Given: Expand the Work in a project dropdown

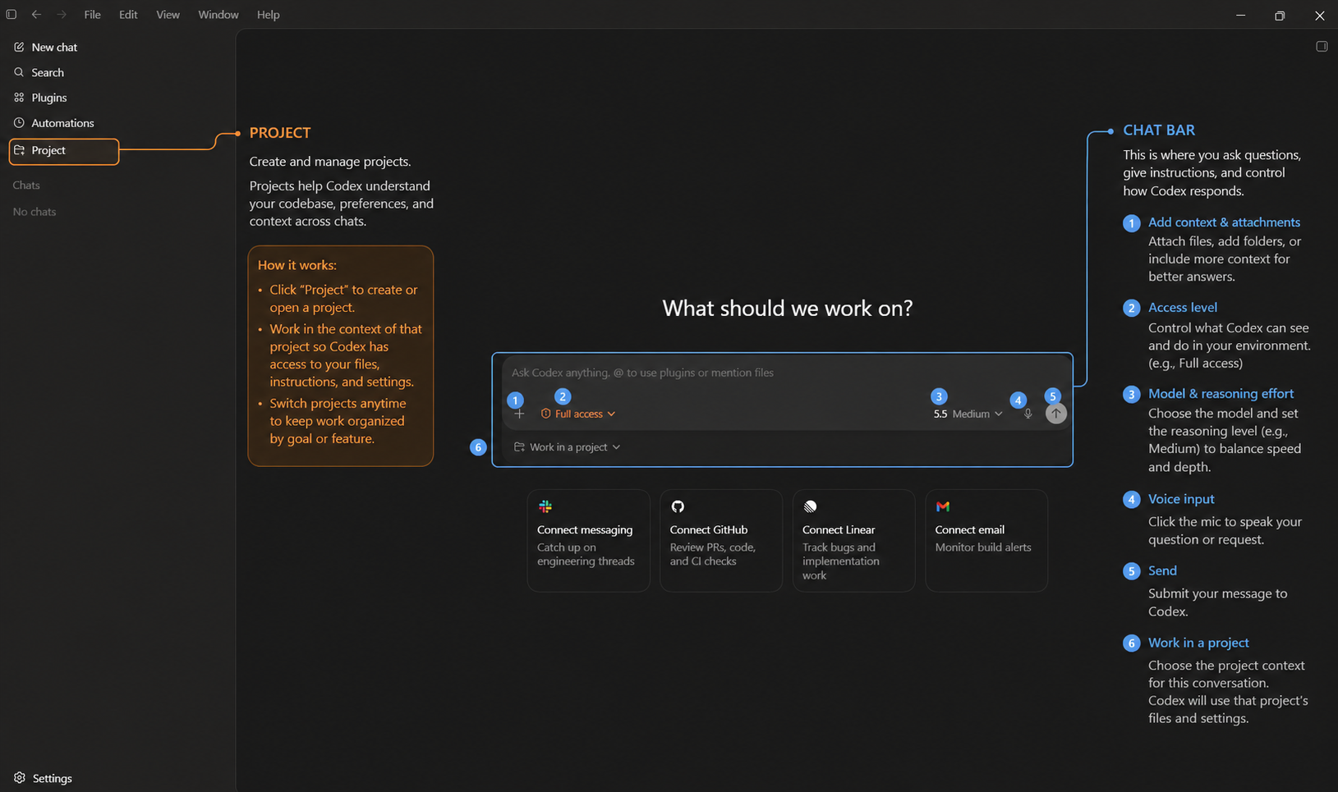Looking at the screenshot, I should tap(568, 447).
